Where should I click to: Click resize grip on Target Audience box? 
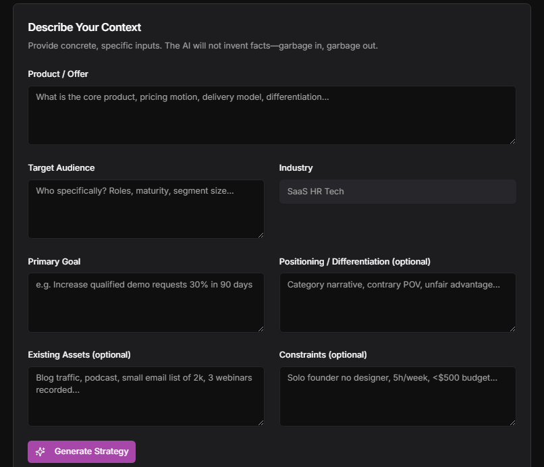261,233
